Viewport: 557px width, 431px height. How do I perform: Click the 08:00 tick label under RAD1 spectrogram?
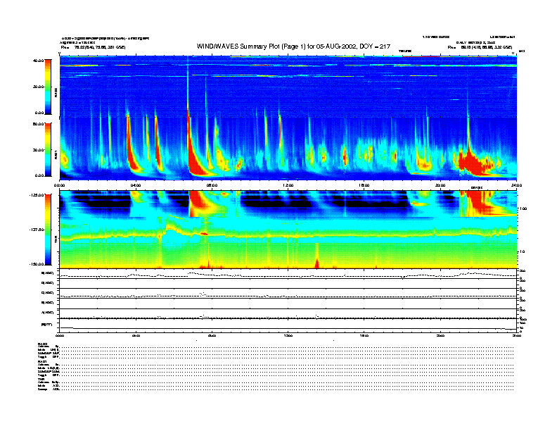pos(212,185)
